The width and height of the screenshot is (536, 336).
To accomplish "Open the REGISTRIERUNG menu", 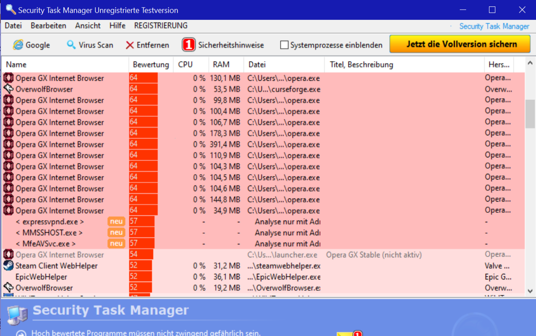I will coord(160,25).
